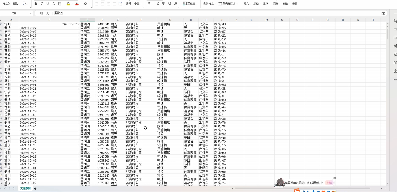Open the 排序 sort dropdown

267,4
